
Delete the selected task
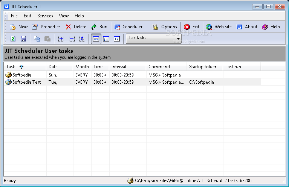click(76, 27)
